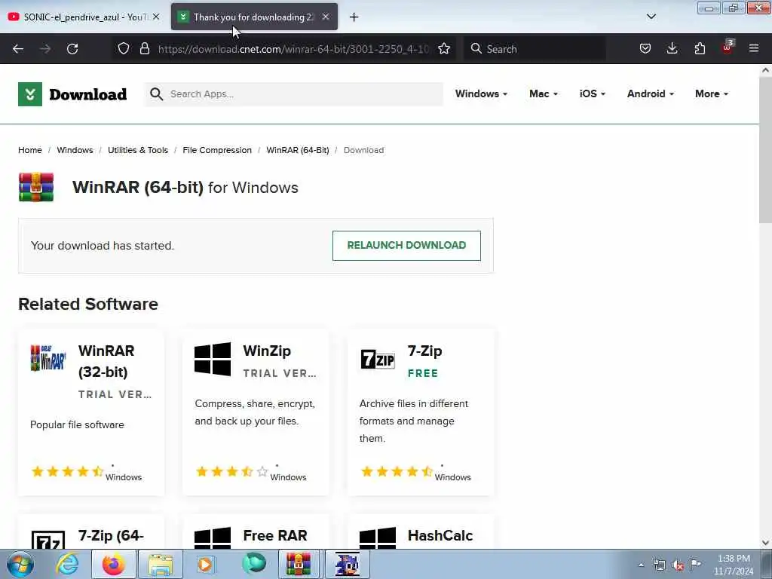Viewport: 772px width, 579px height.
Task: Click the page vertical scrollbar thumb
Action: 765,149
